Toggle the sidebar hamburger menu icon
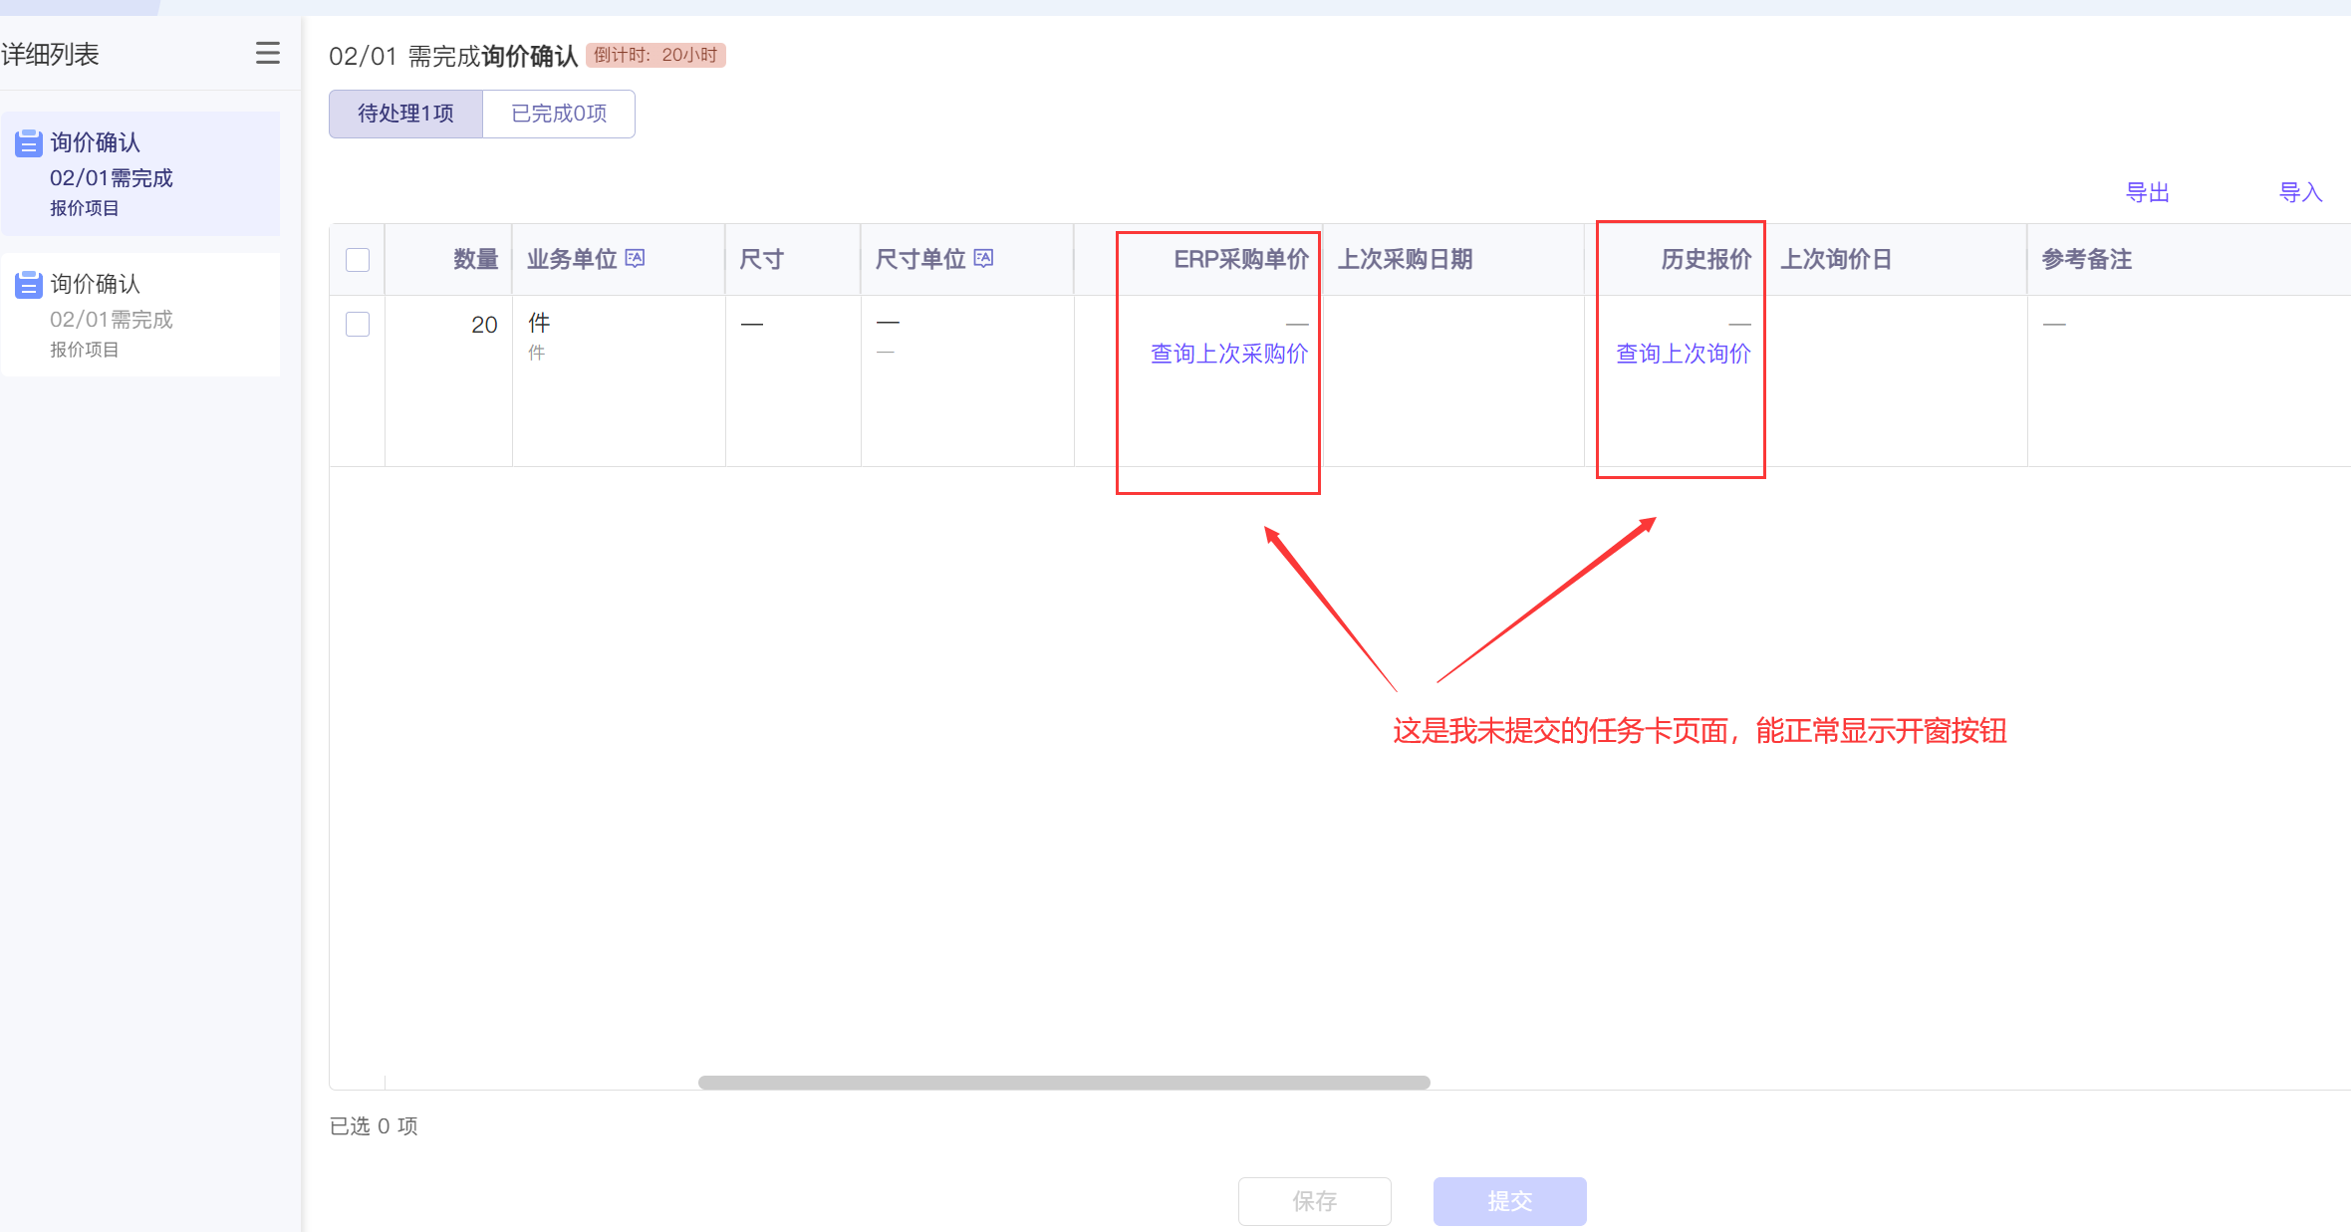The height and width of the screenshot is (1232, 2351). coord(267,53)
